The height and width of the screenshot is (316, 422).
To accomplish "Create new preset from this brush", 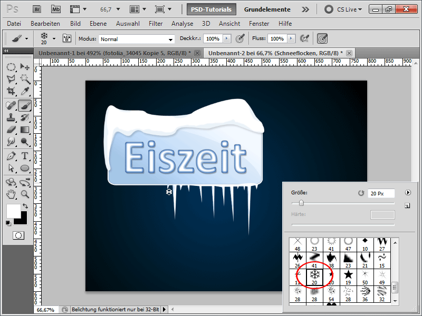I will click(x=407, y=206).
